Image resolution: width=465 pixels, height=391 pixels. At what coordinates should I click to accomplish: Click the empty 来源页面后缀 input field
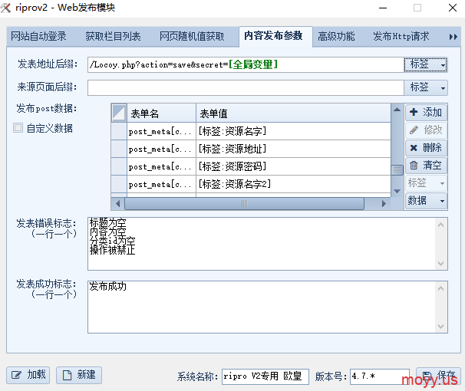[x=246, y=87]
